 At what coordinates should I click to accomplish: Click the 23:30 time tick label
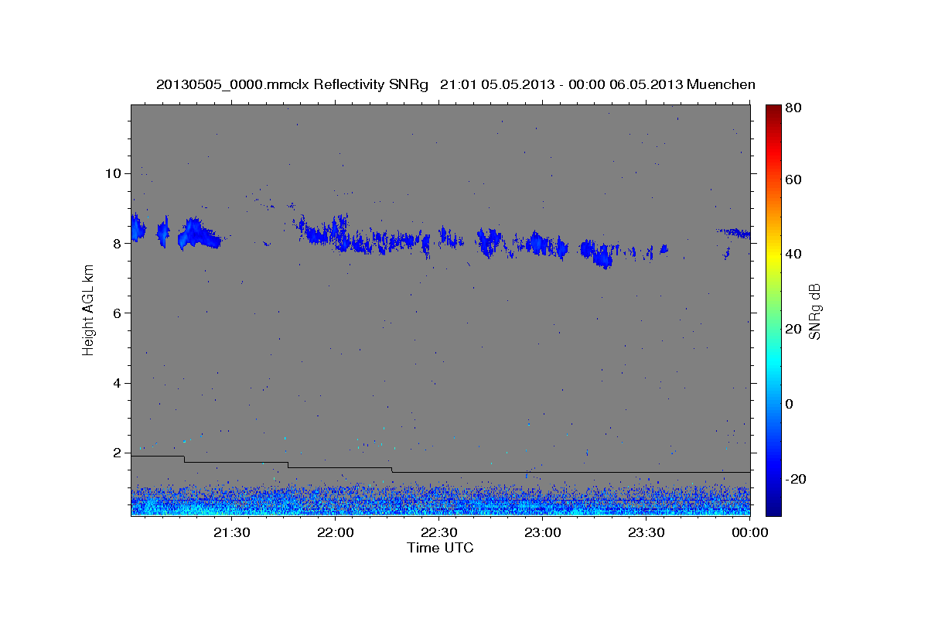[647, 532]
